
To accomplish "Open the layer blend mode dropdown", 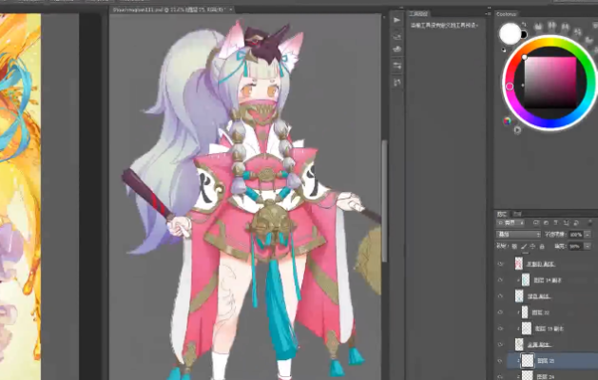I will coord(518,234).
